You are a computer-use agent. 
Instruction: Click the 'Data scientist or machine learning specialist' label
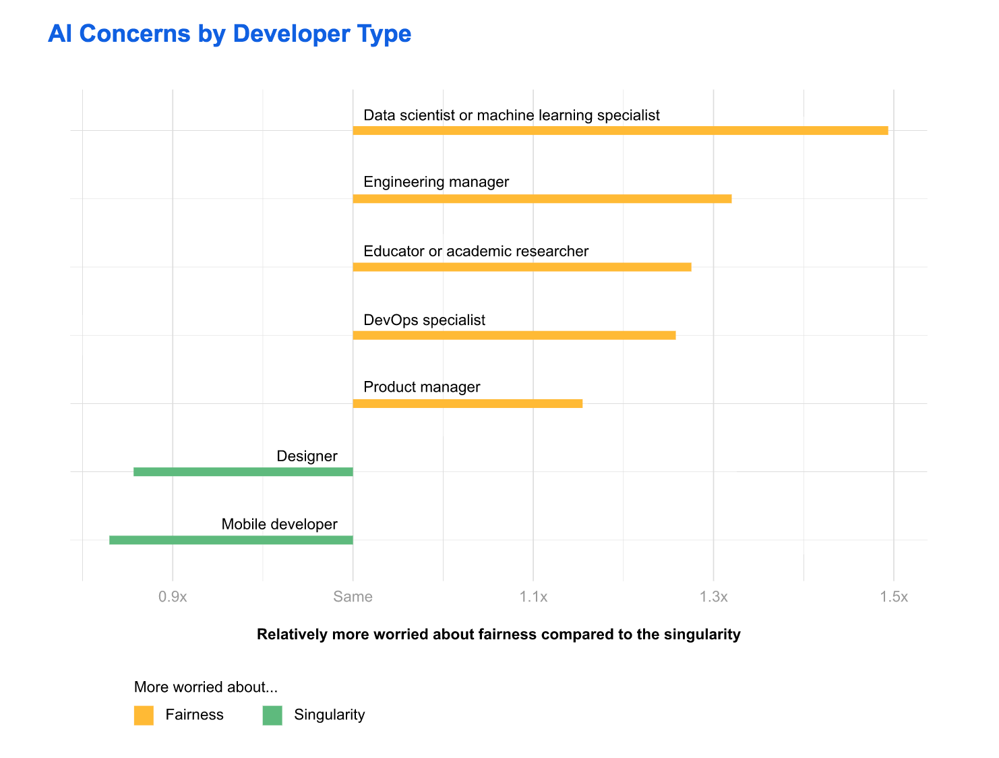[511, 115]
